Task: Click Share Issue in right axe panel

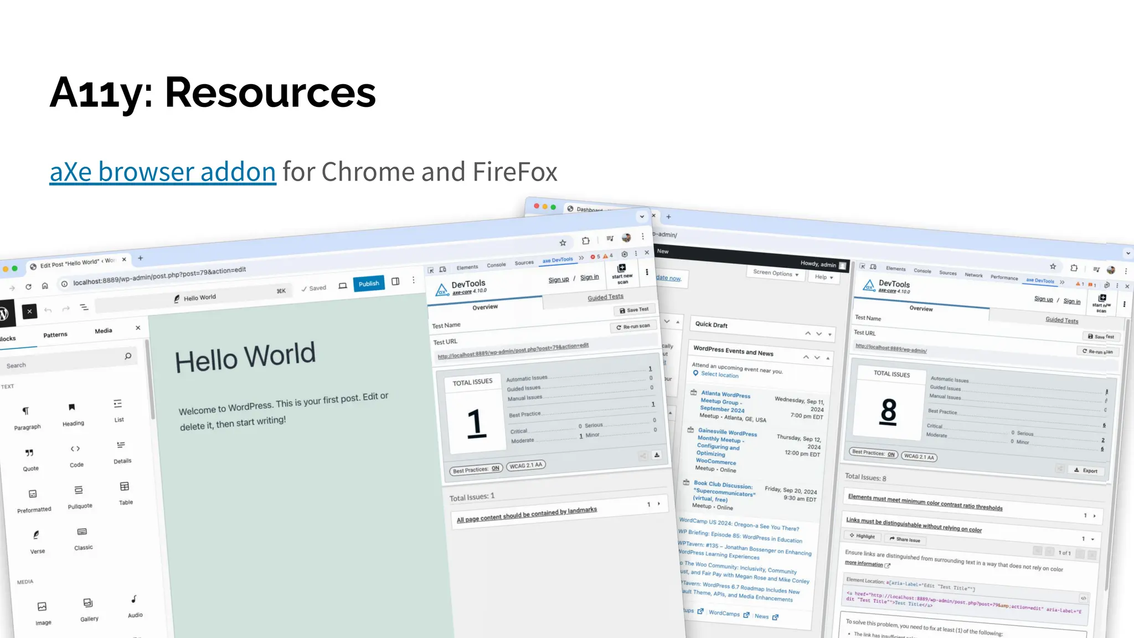Action: 905,539
